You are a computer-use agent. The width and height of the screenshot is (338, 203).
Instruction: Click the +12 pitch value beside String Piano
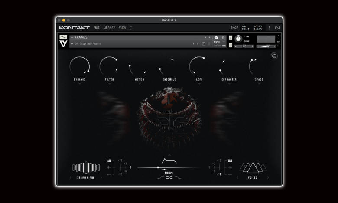pyautogui.click(x=120, y=160)
